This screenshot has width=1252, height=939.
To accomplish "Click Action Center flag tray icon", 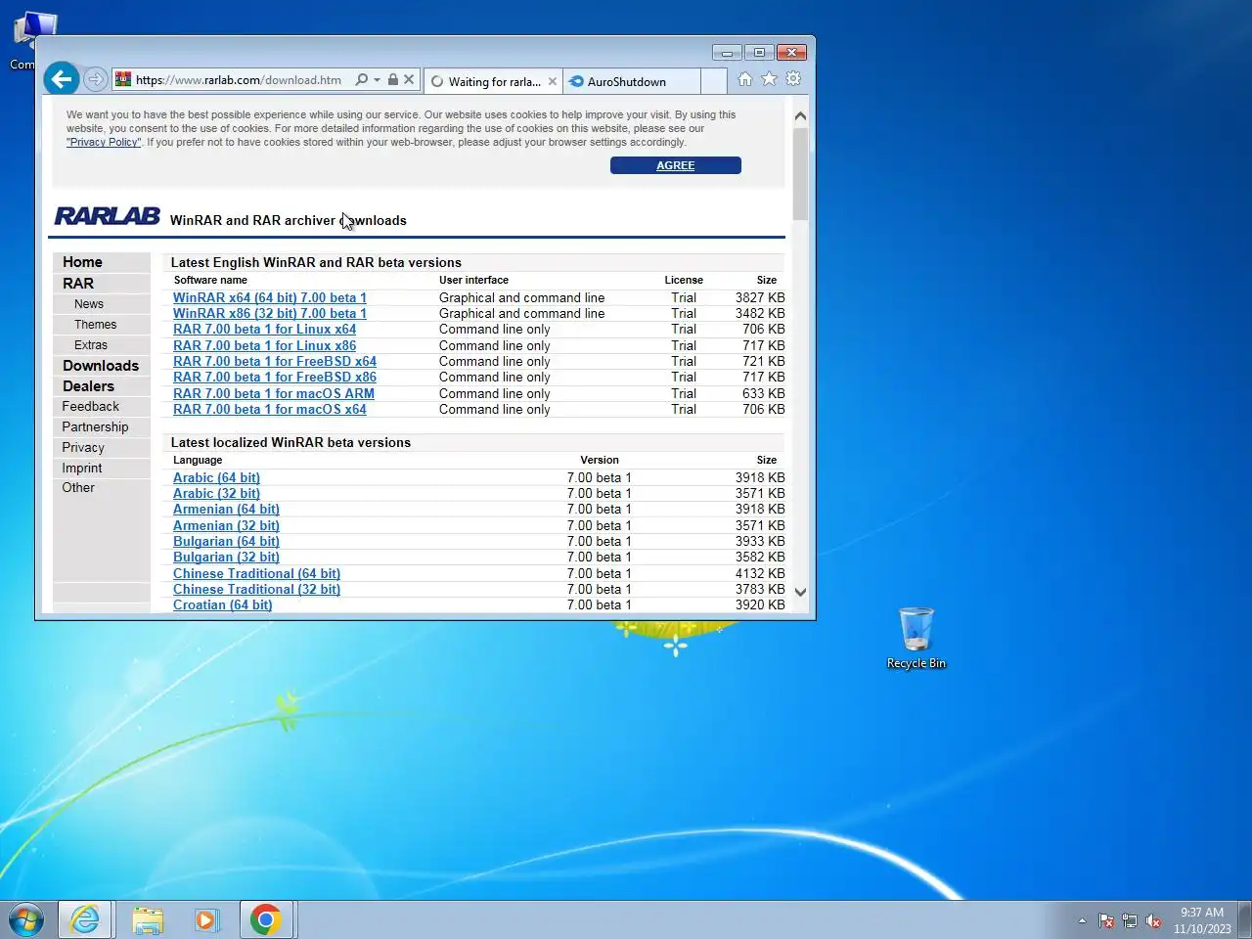I will coord(1106,920).
